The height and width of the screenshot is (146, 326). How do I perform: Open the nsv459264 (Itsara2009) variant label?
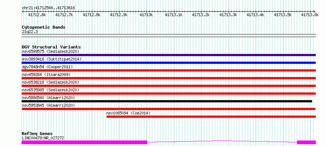pyautogui.click(x=46, y=74)
